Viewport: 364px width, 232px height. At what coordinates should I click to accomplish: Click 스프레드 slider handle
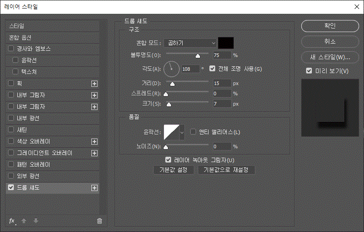tap(166, 94)
